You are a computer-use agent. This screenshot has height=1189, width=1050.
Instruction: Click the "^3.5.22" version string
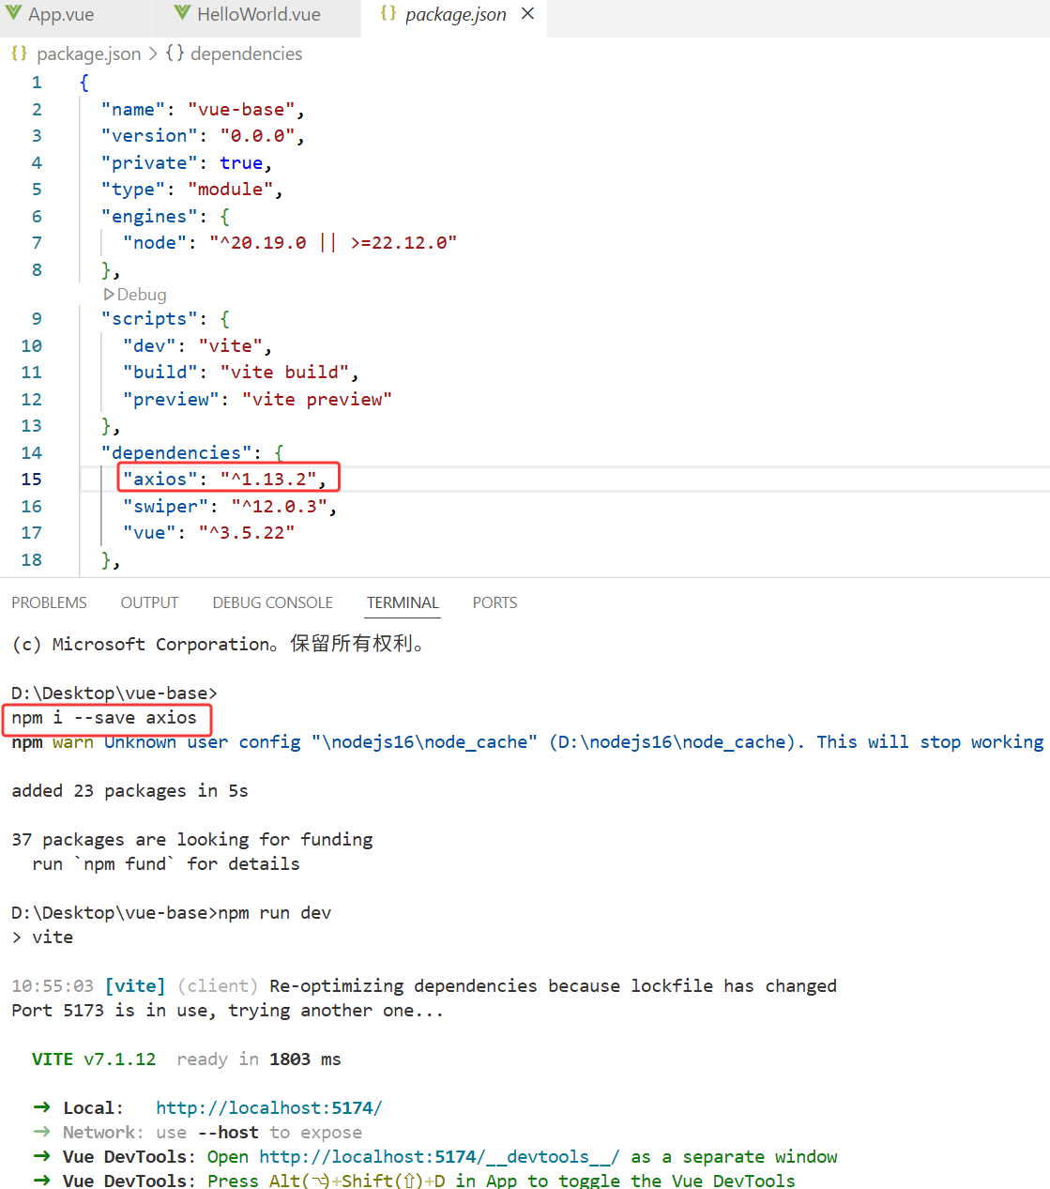point(247,533)
